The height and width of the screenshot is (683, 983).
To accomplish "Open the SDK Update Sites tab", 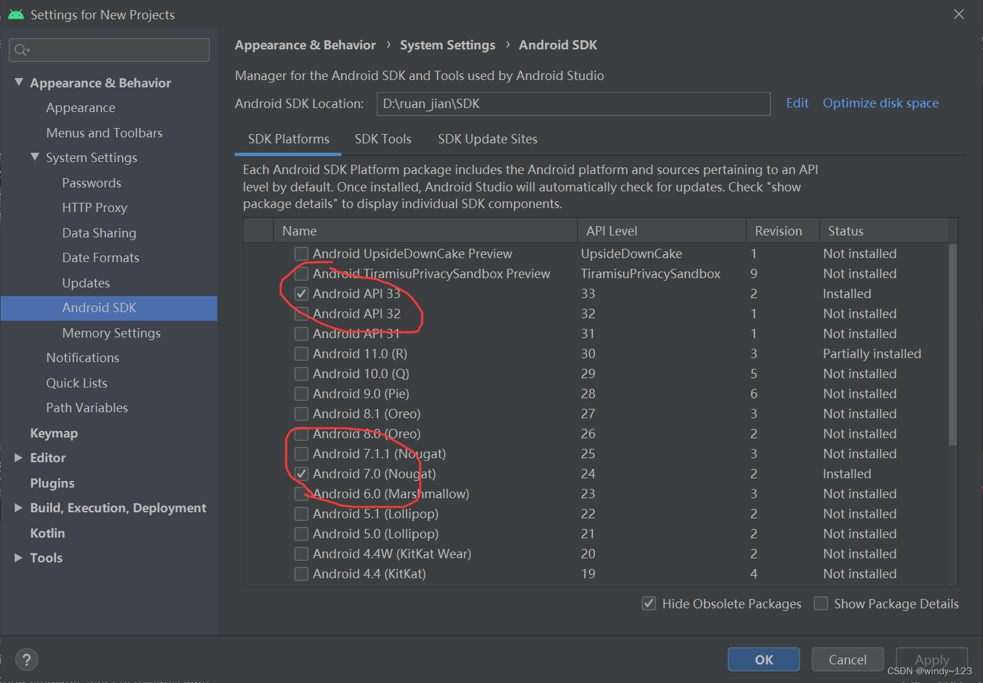I will coord(487,139).
